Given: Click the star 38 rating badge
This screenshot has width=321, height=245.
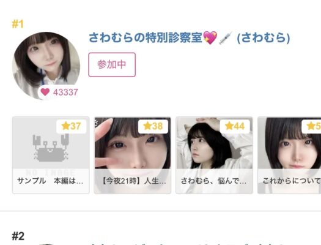Looking at the screenshot, I should point(153,126).
